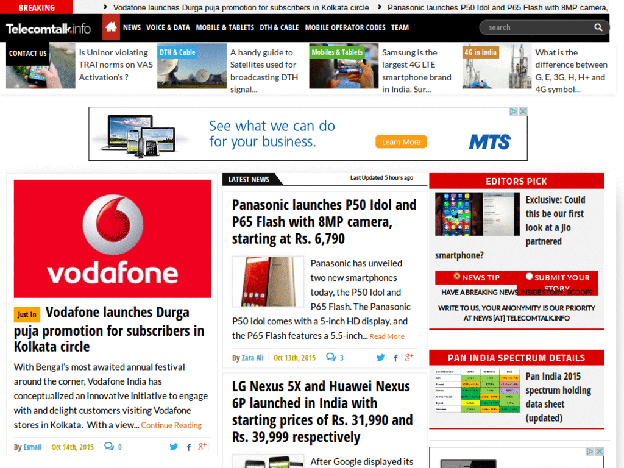
Task: Click the DTH & Cable category tag
Action: [x=177, y=52]
